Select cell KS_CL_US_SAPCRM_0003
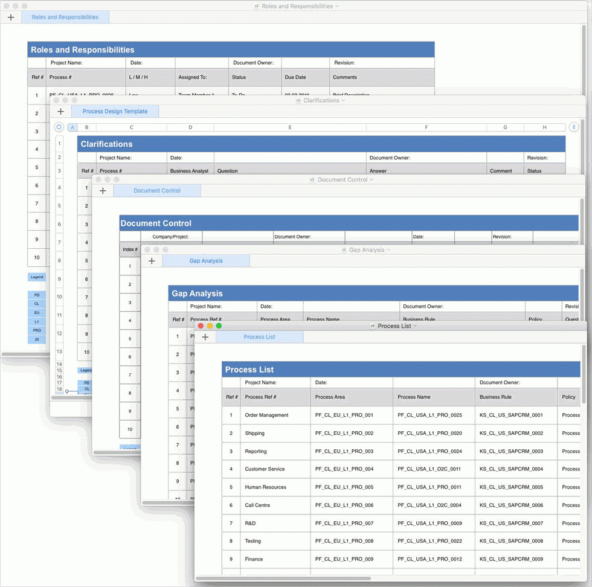The width and height of the screenshot is (592, 587). point(516,451)
